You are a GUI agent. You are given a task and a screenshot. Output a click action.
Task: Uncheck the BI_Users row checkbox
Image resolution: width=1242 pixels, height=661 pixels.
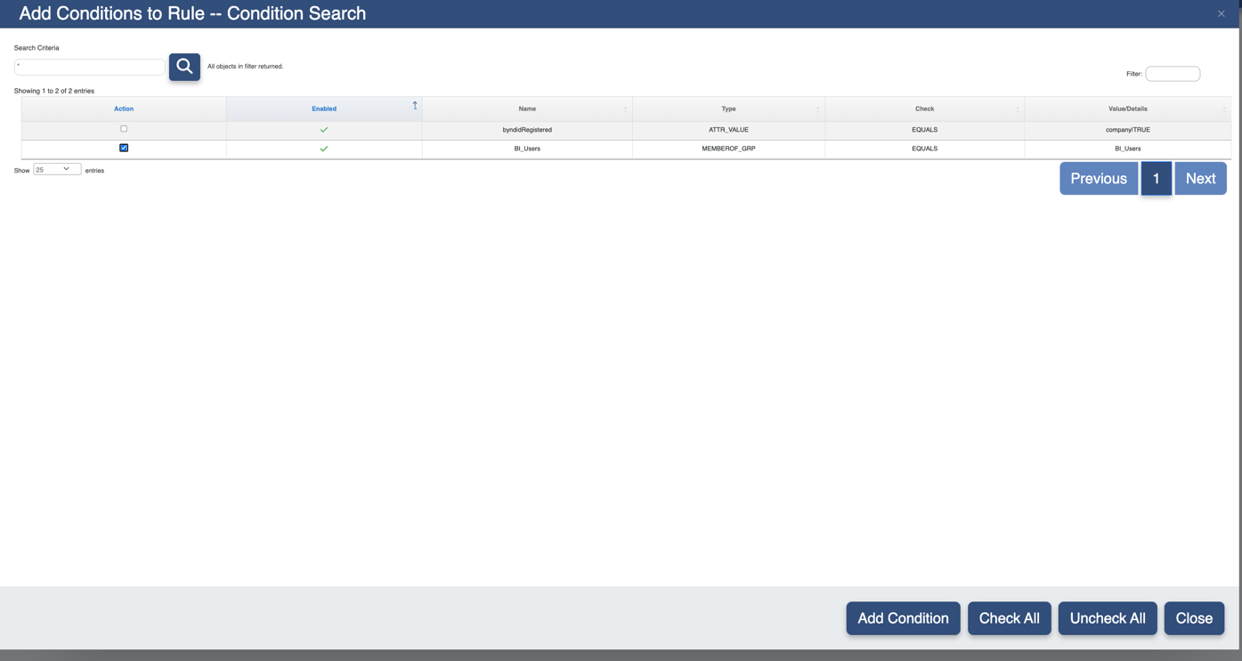pos(124,148)
